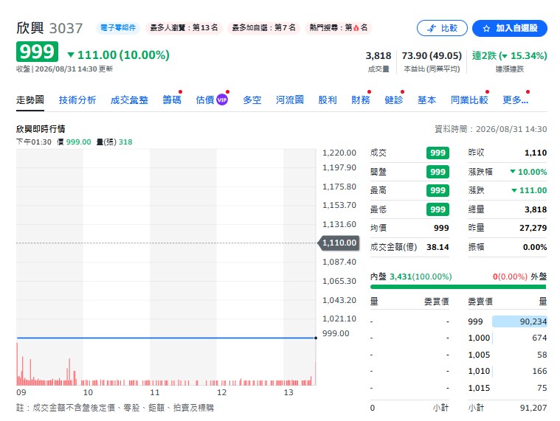Click the 1,000 ask price row
The width and height of the screenshot is (560, 421).
point(508,338)
